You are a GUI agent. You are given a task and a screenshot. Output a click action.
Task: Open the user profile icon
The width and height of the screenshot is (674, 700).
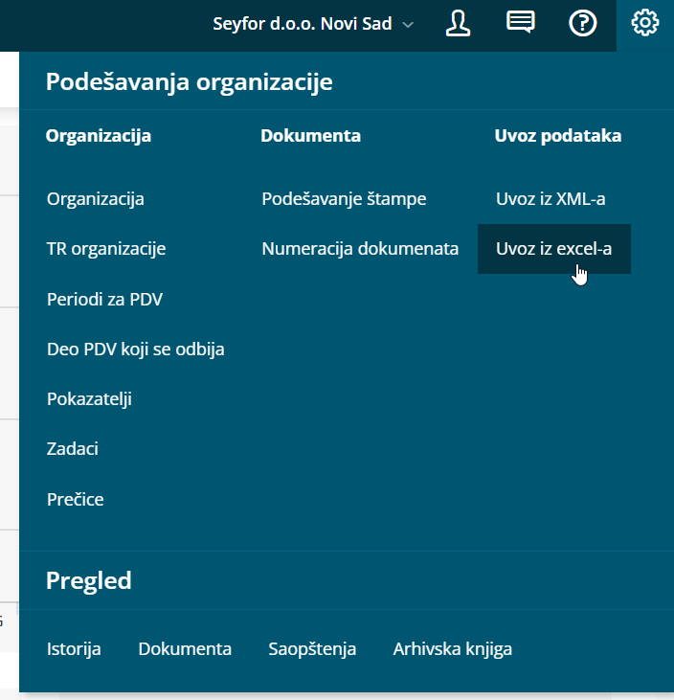point(458,24)
